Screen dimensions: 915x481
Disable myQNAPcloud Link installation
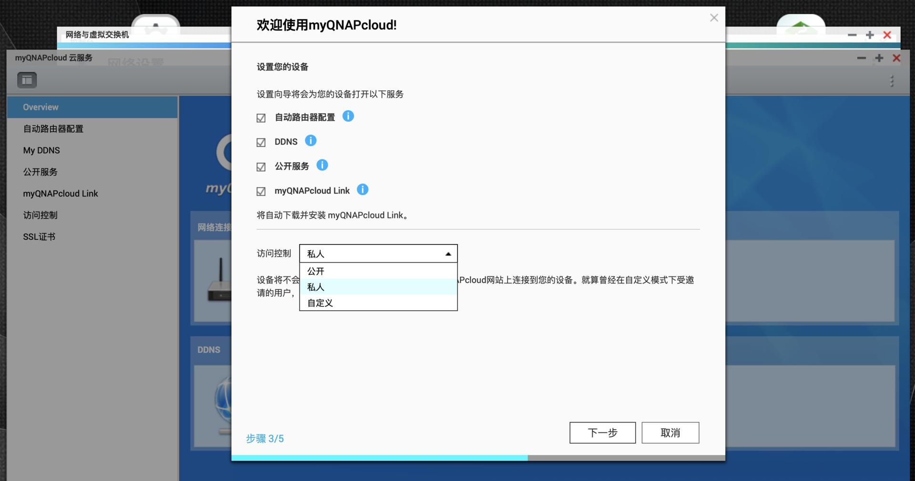click(x=261, y=191)
